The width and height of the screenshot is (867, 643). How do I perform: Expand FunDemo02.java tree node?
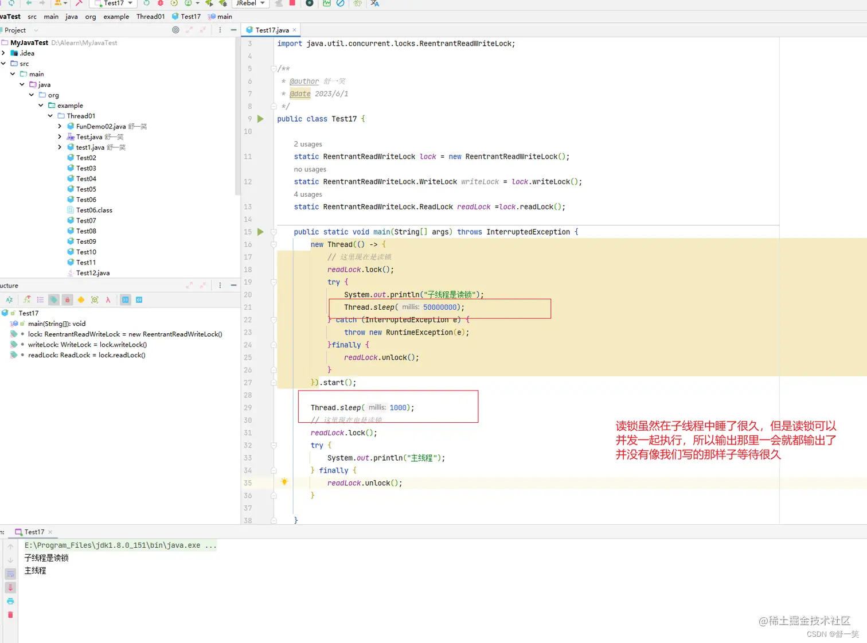(x=60, y=126)
